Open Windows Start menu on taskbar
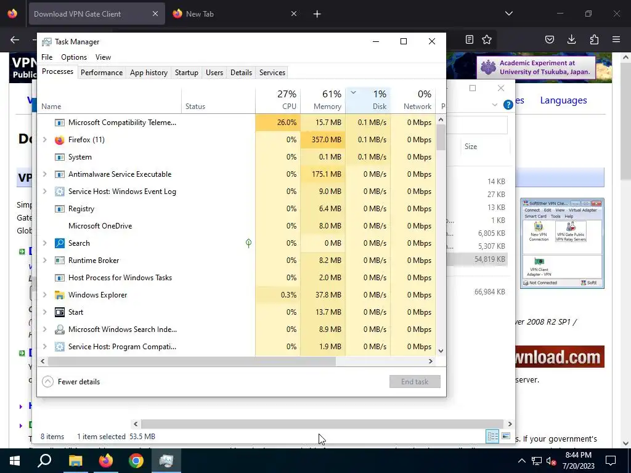Screen dimensions: 631x473 [x=15, y=461]
